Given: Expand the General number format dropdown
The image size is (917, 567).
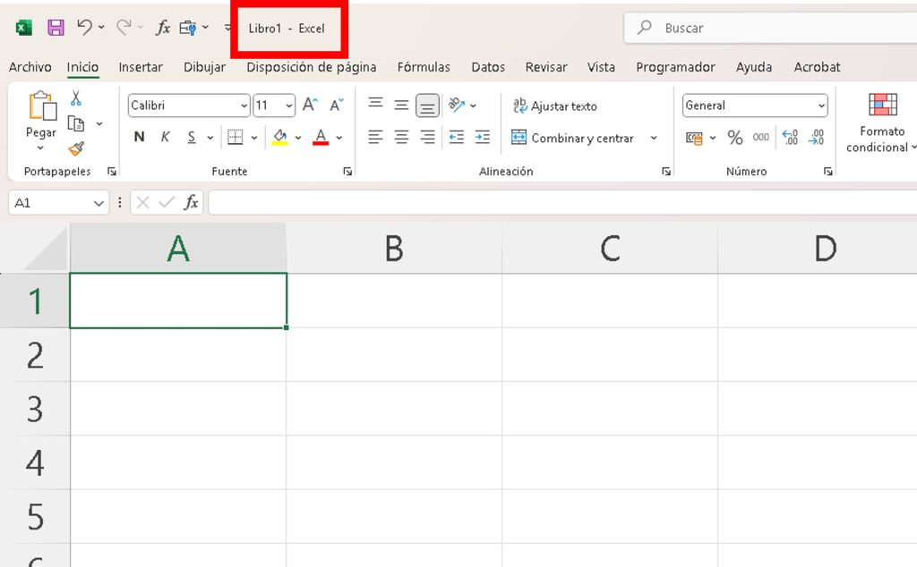Looking at the screenshot, I should coord(821,106).
